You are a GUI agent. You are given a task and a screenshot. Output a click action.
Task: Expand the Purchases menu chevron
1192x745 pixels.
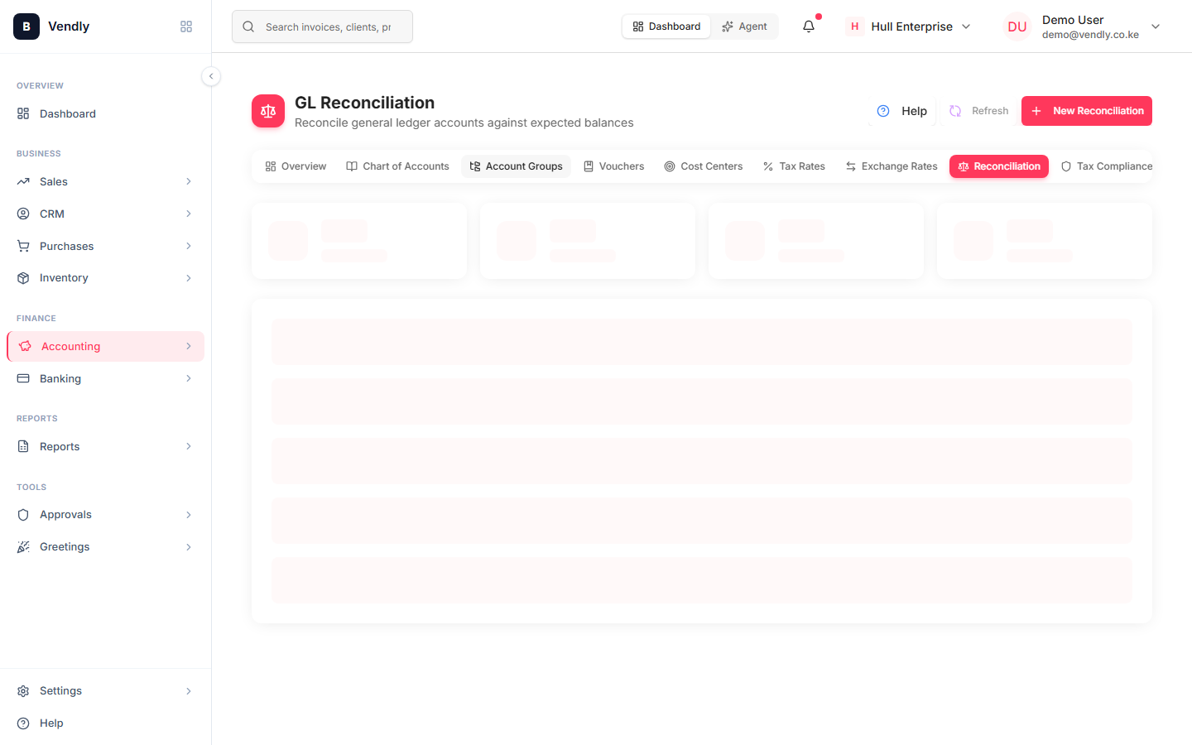(189, 246)
